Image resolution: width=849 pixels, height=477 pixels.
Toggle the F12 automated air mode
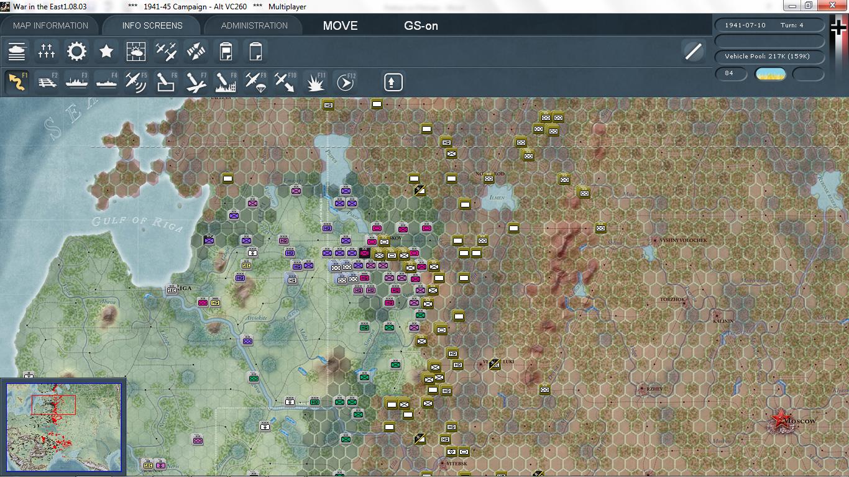pyautogui.click(x=344, y=81)
